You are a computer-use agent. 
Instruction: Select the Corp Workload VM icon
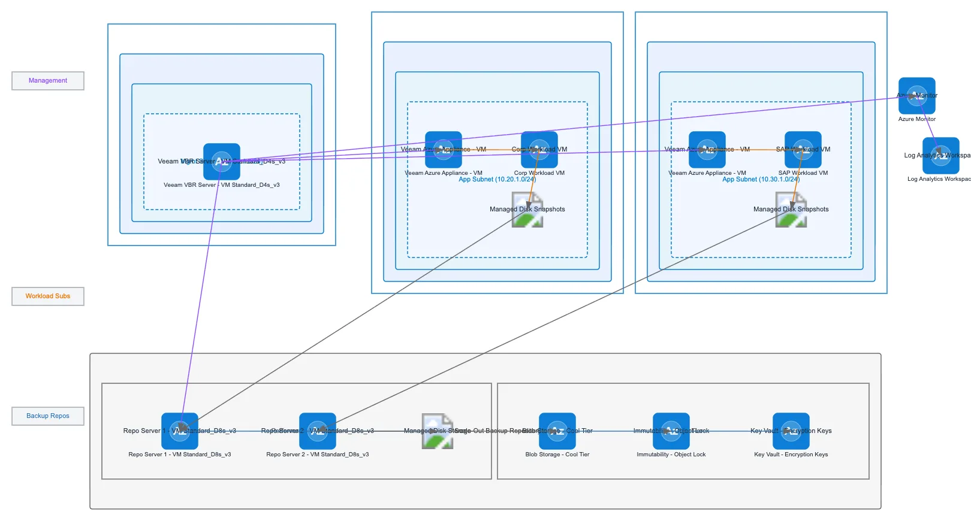coord(539,150)
